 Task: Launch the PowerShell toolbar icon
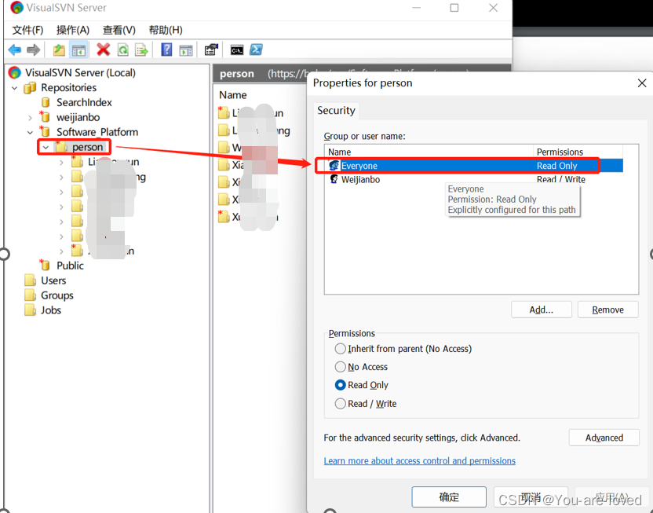point(256,49)
